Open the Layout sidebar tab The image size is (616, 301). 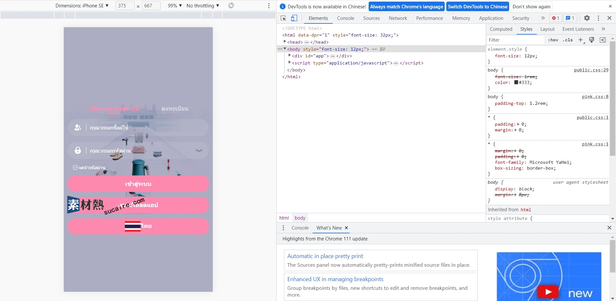click(547, 29)
